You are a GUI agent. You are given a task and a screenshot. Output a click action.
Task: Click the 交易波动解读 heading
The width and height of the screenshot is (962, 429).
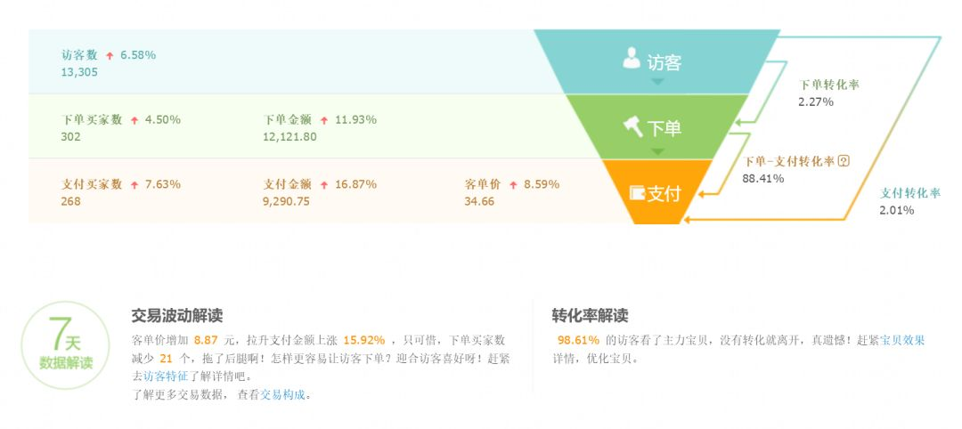[x=176, y=316]
